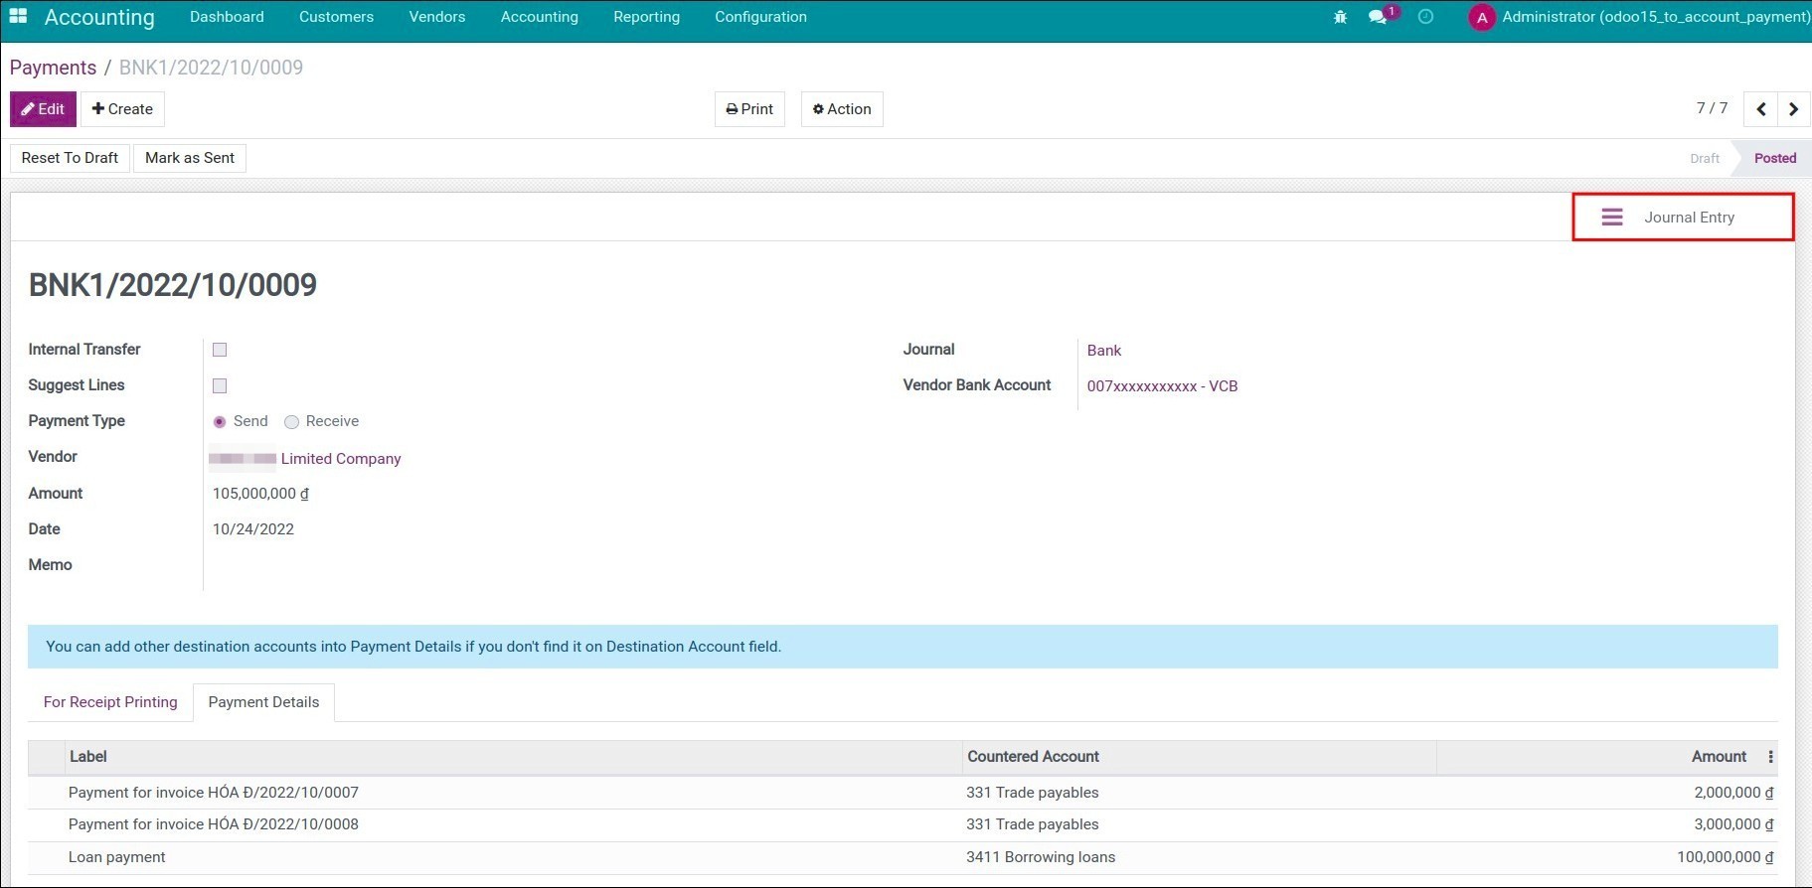Viewport: 1812px width, 888px height.
Task: Toggle the Suggest Lines checkbox
Action: tap(220, 385)
